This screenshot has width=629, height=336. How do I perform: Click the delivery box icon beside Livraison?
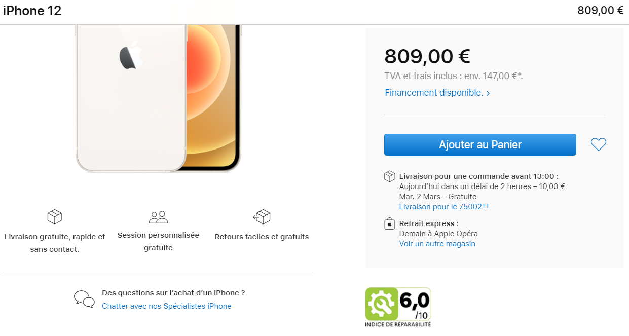point(389,176)
